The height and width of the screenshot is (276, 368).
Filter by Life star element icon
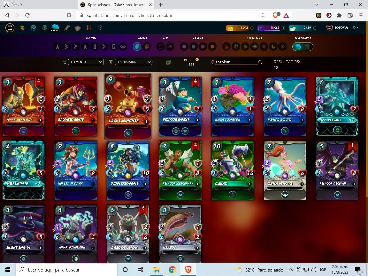click(x=255, y=46)
